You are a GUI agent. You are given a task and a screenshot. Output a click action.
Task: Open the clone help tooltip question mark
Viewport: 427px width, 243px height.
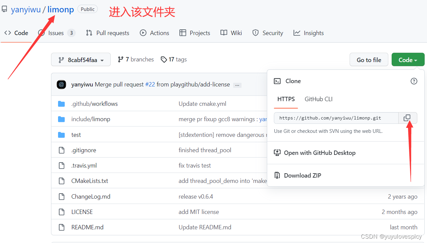(x=414, y=81)
